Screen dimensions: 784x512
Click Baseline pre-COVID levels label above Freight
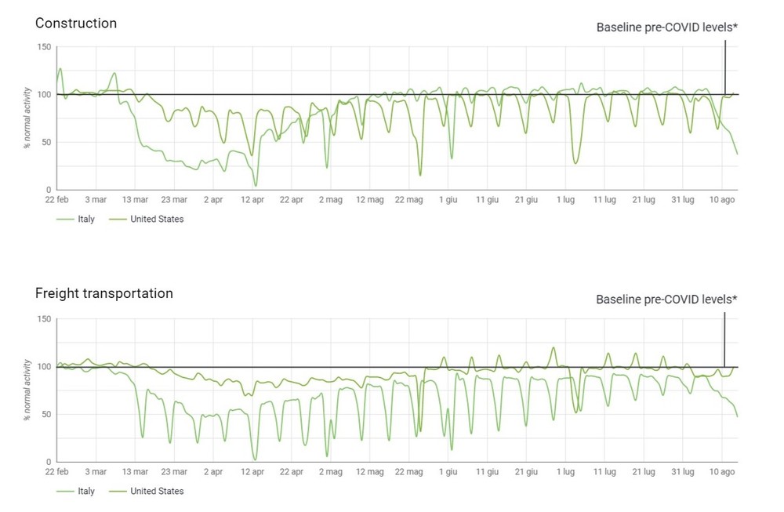(667, 300)
